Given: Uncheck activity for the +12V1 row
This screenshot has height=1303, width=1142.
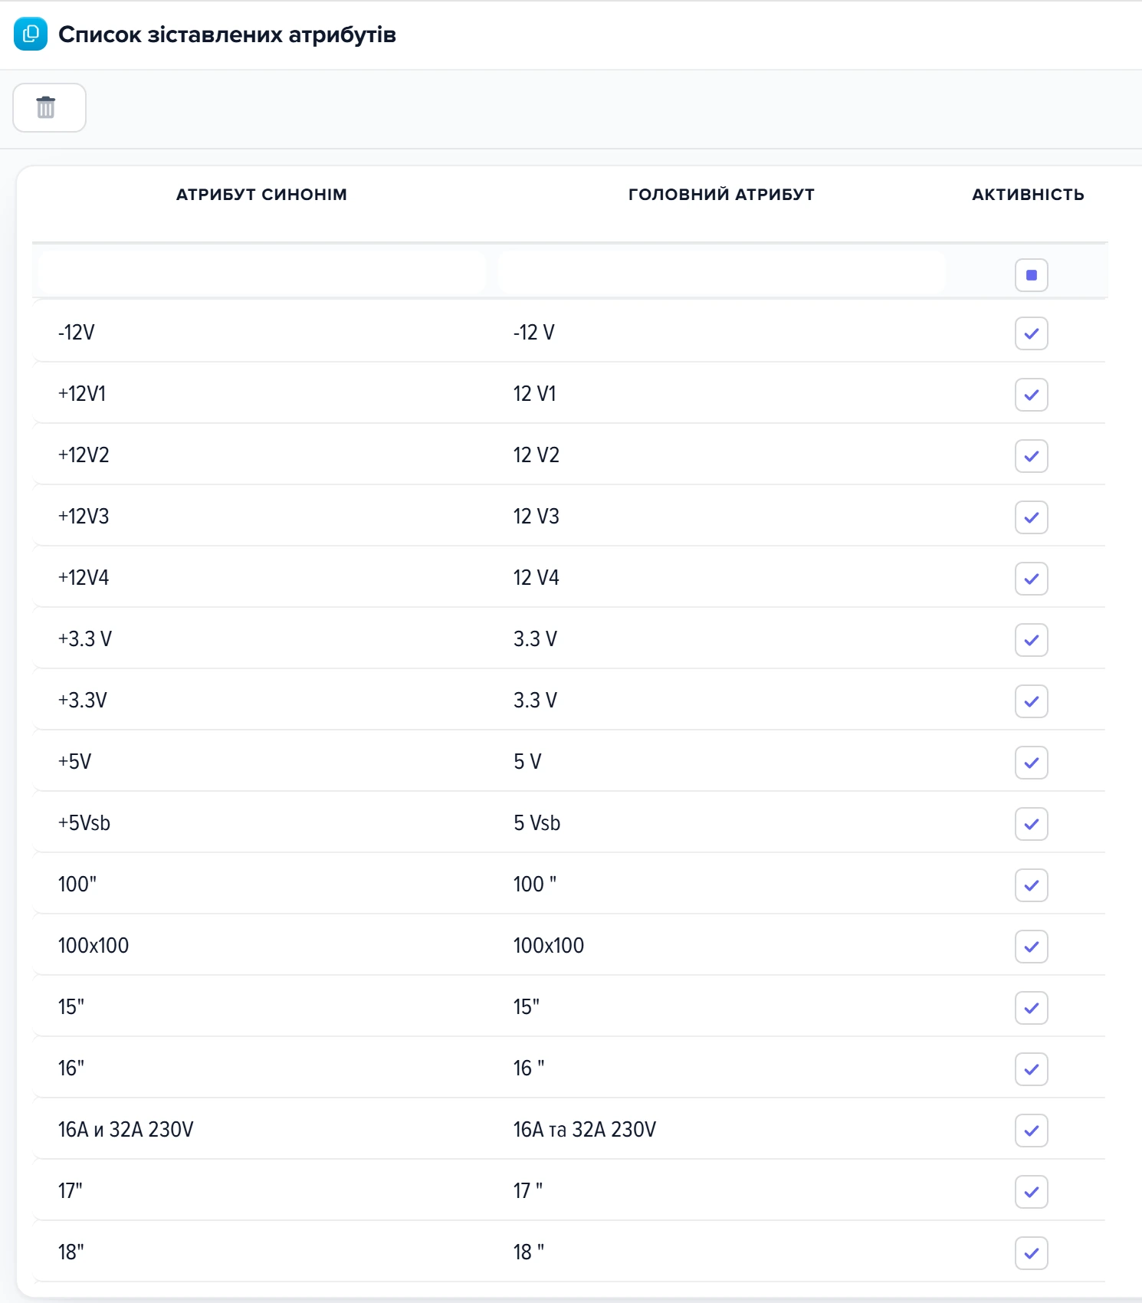Looking at the screenshot, I should (x=1032, y=395).
